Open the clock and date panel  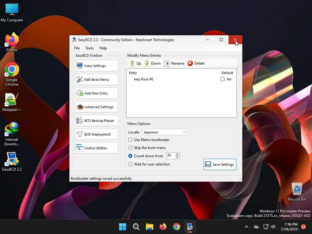(289, 227)
